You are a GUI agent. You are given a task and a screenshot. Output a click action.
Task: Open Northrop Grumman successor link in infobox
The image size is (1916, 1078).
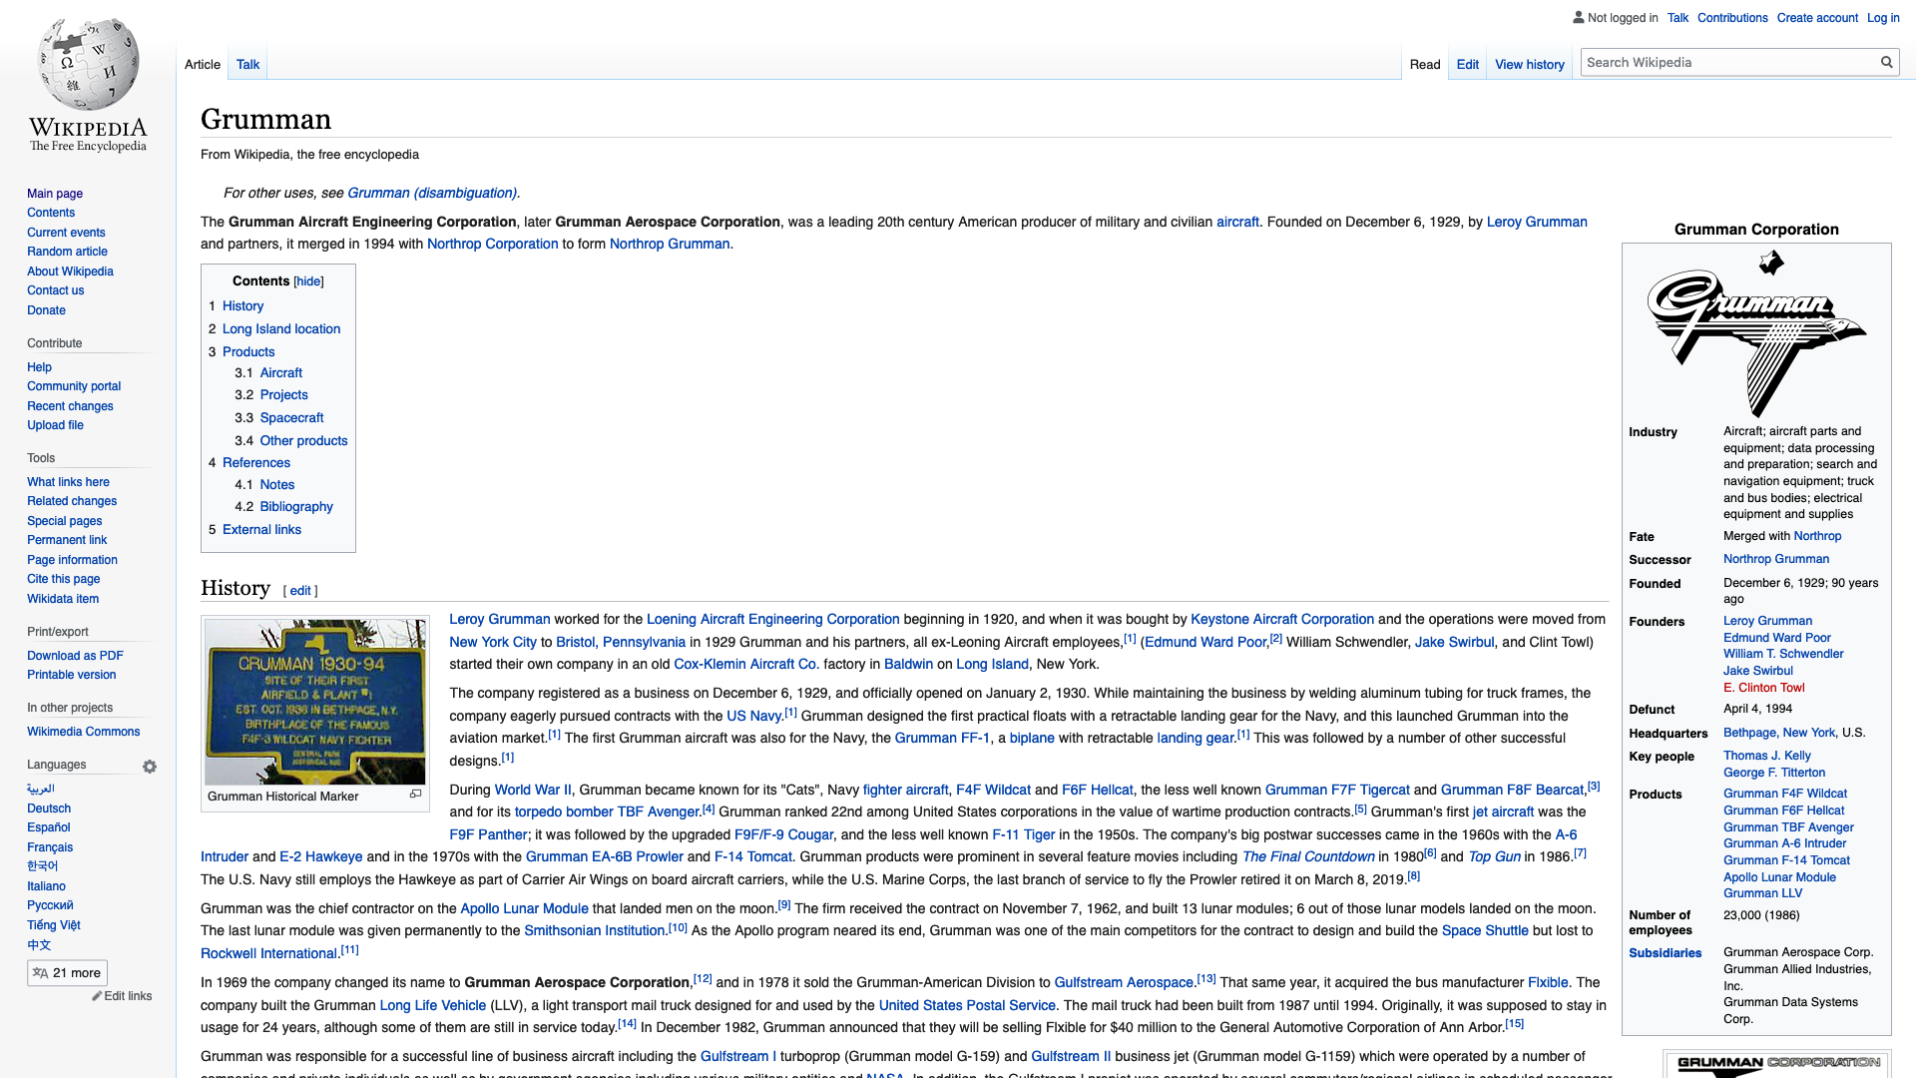1775,560
